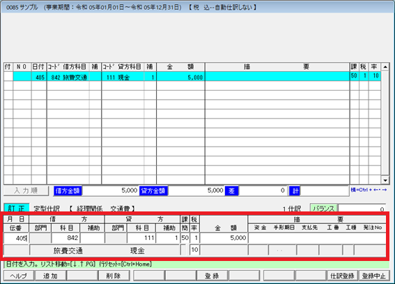Viewport: 395px width, 284px height.
Task: Click the 入力順 sort button
Action: pyautogui.click(x=26, y=190)
